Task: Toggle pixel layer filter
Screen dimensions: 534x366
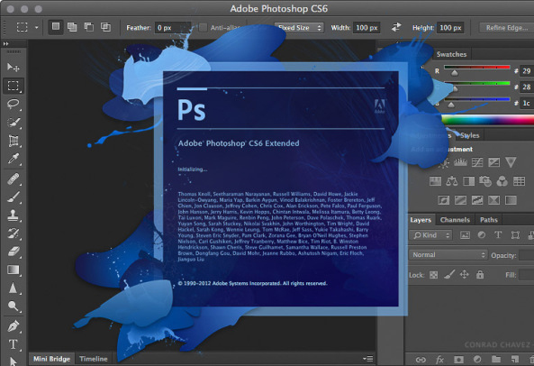Action: coord(465,234)
